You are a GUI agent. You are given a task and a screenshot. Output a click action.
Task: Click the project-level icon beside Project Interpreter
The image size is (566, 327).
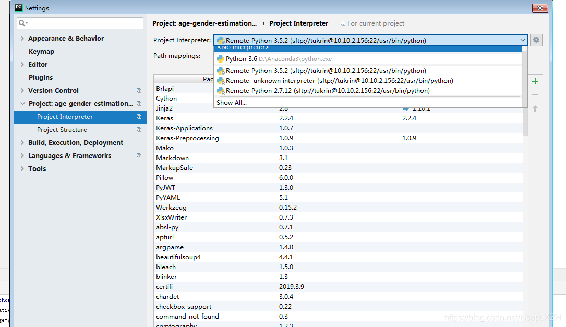click(x=139, y=117)
